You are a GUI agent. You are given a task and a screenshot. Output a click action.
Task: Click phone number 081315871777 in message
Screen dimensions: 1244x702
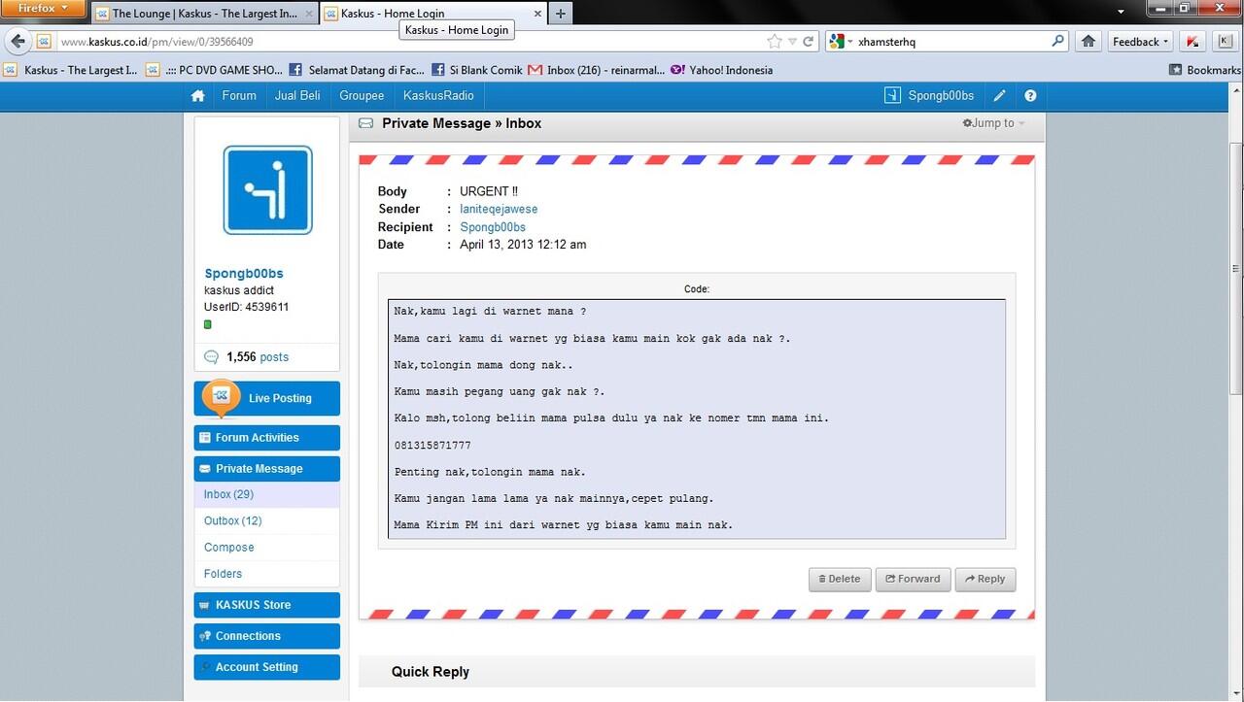tap(432, 445)
